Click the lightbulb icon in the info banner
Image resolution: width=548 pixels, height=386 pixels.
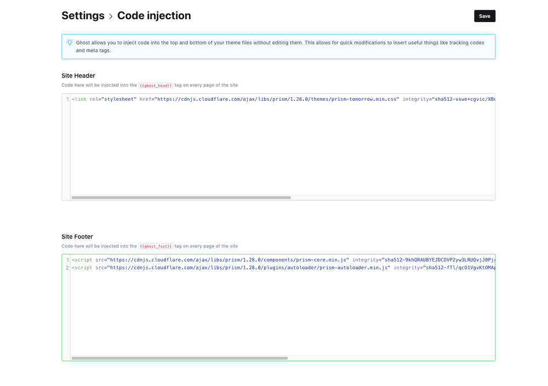(70, 42)
